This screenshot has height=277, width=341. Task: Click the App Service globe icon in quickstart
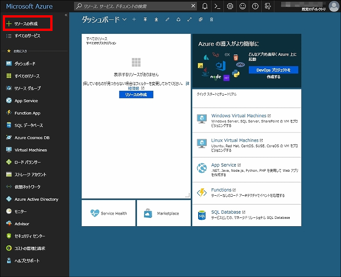click(x=202, y=168)
